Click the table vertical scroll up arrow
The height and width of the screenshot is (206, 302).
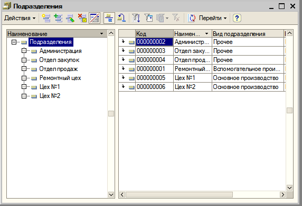(289, 33)
